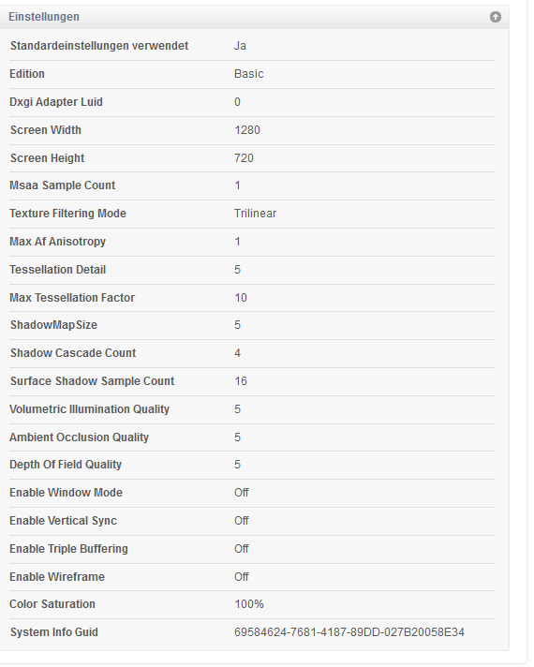Click the Einstellungen panel header
The height and width of the screenshot is (667, 534).
point(255,17)
